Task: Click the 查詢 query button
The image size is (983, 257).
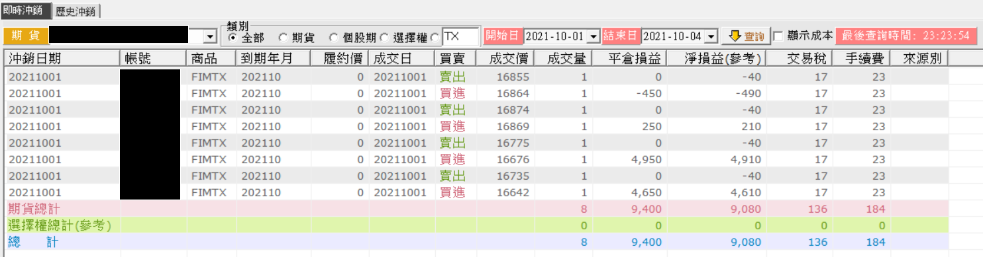Action: pos(745,36)
